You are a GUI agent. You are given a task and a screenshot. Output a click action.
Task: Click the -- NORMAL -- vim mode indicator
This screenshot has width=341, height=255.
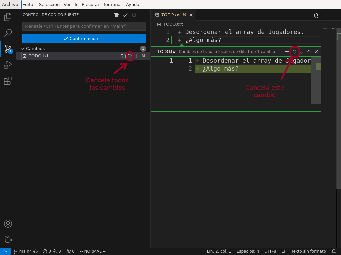(93, 251)
